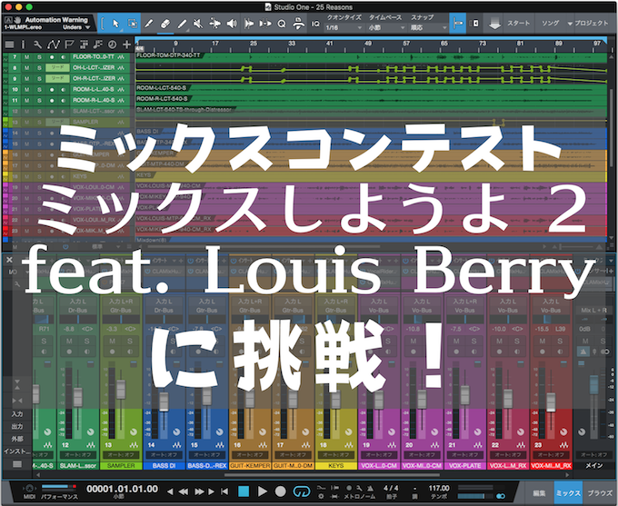Click bar 49 on the timeline ruler
Screen dimensions: 618x506
pyautogui.click(x=367, y=44)
